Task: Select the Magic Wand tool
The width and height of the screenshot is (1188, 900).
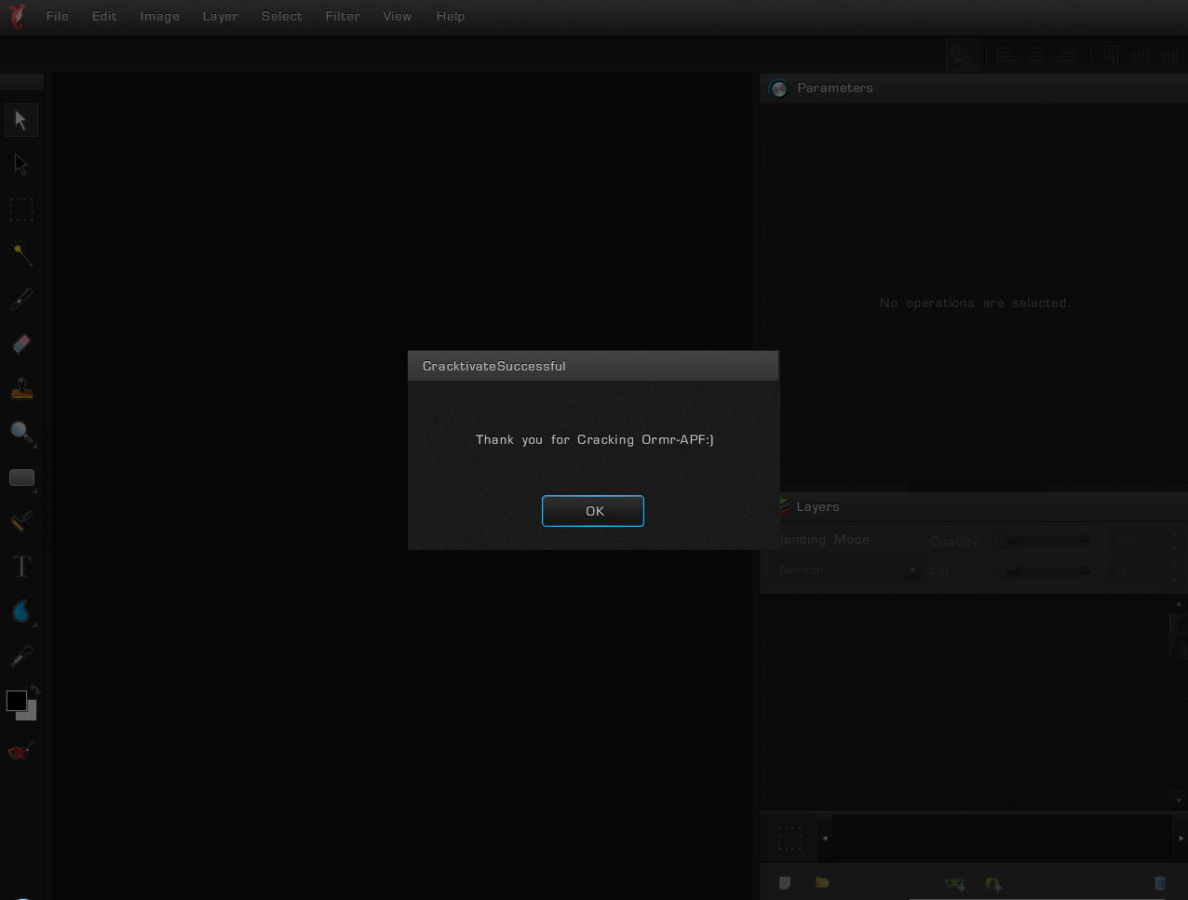Action: 21,253
